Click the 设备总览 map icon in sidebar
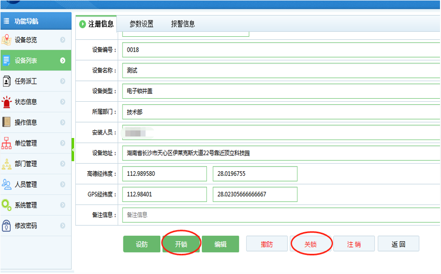 7,40
